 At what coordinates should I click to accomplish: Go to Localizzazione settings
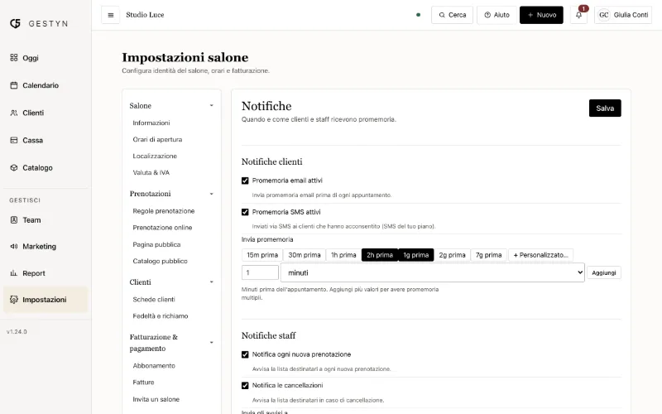click(x=155, y=156)
